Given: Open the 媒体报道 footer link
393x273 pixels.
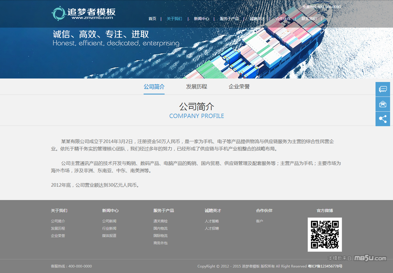Looking at the screenshot, I should 109,236.
